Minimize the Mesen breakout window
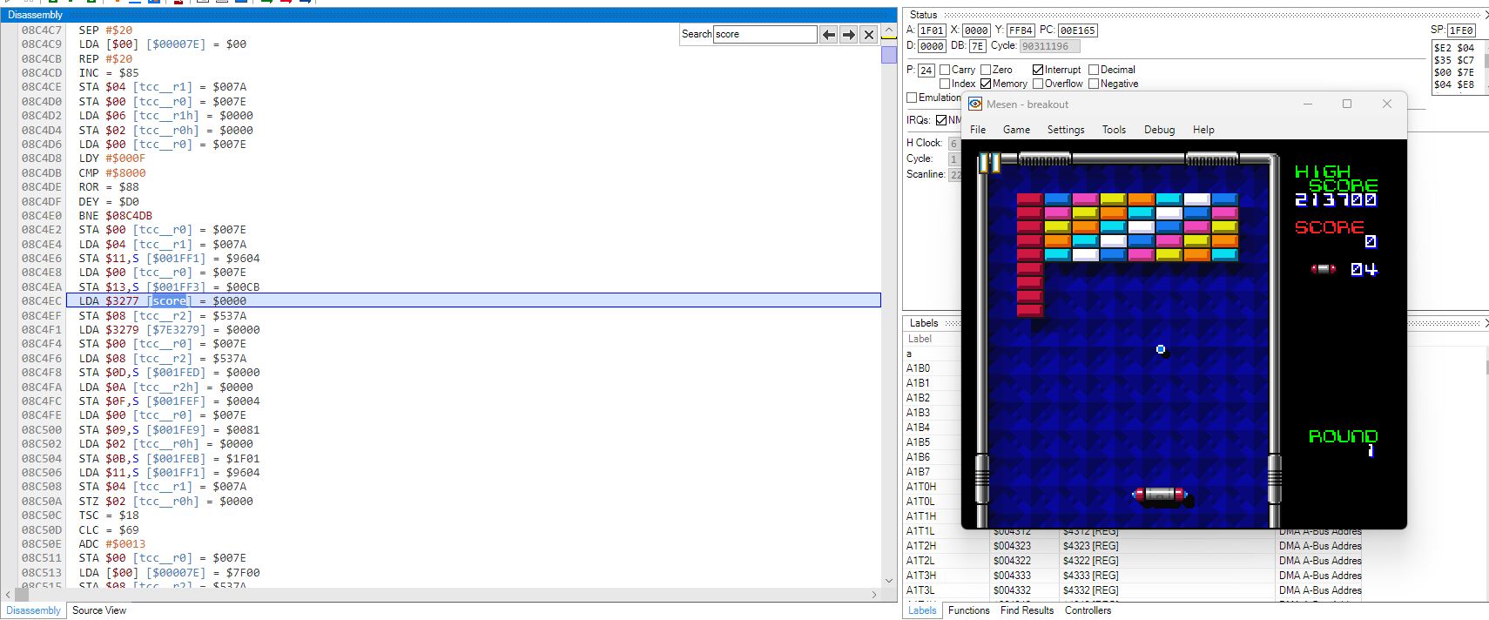 click(x=1307, y=104)
